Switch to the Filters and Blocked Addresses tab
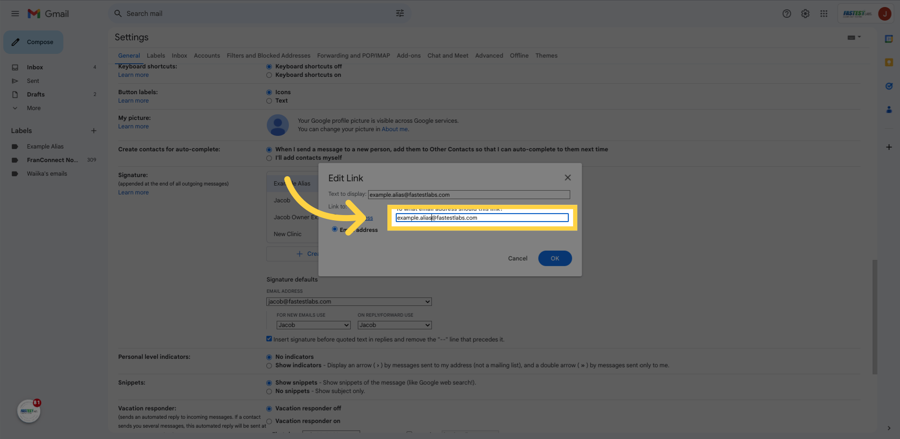 pos(268,55)
